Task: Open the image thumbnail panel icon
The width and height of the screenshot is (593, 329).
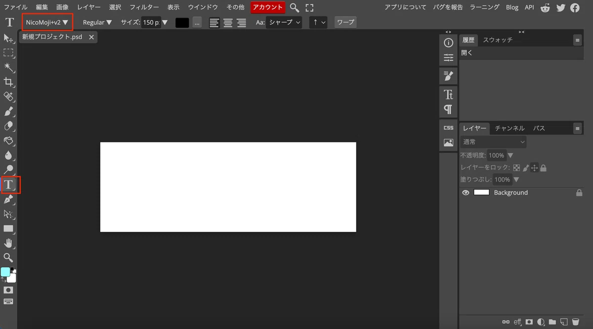Action: (x=448, y=142)
